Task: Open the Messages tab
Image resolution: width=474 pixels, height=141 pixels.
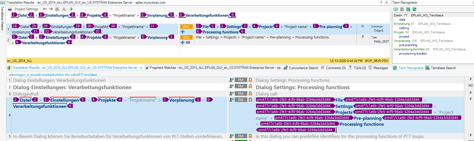Action: [378, 68]
